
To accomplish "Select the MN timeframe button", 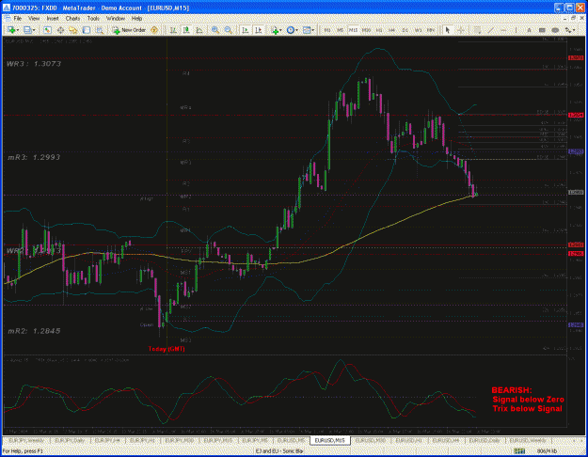I will click(x=431, y=30).
